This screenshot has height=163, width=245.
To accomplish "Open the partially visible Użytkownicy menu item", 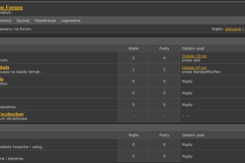I will click(5, 20).
